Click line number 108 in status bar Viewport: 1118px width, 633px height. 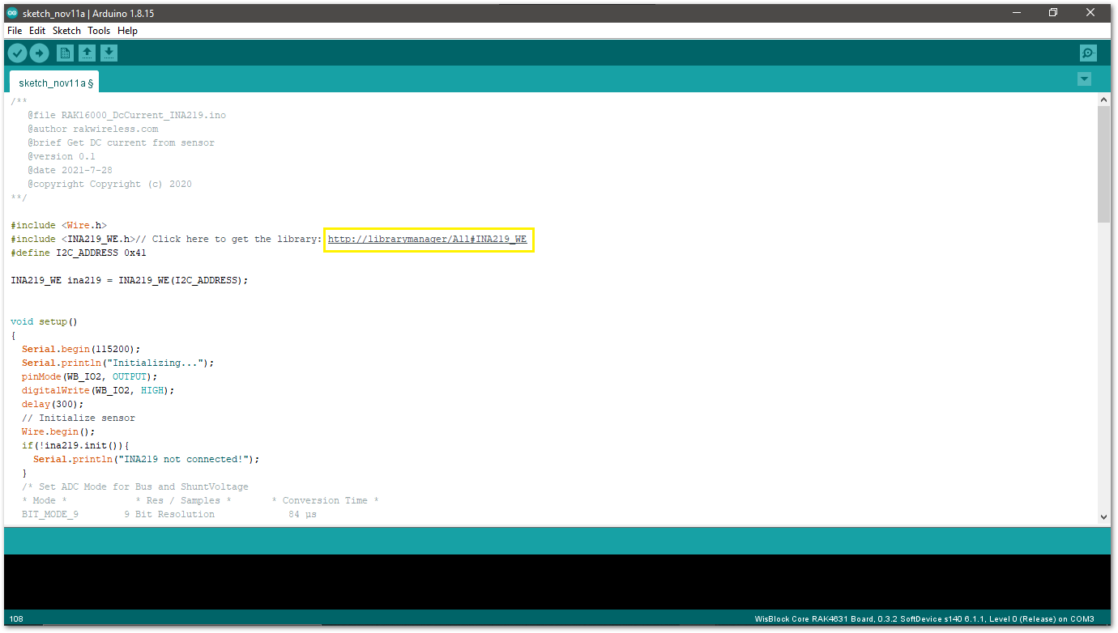pos(16,619)
